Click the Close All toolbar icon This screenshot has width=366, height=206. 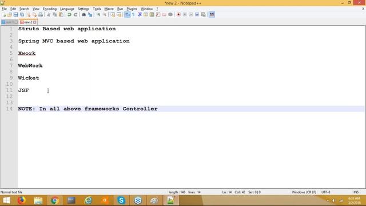tap(34, 14)
